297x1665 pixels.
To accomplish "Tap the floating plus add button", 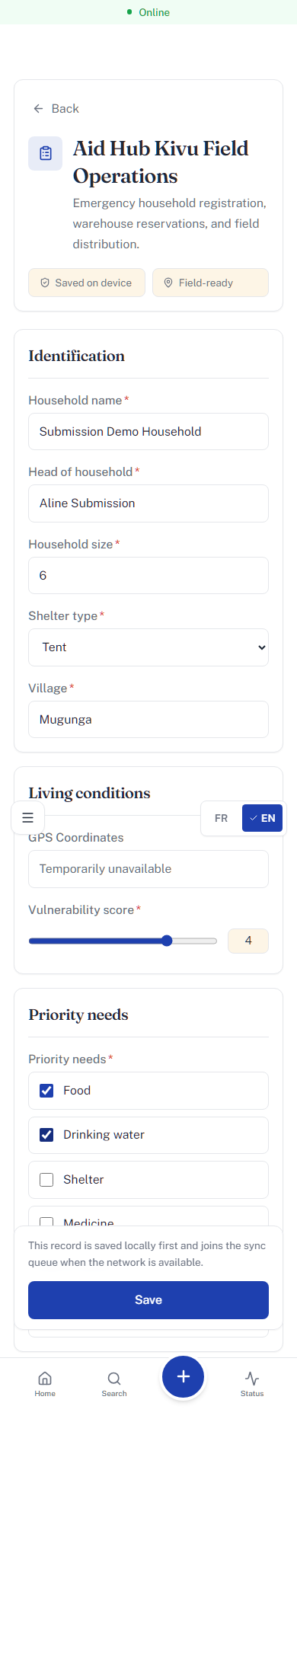I will [183, 1376].
